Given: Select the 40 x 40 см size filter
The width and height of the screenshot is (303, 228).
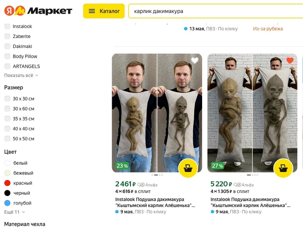Looking at the screenshot, I should tap(7, 129).
